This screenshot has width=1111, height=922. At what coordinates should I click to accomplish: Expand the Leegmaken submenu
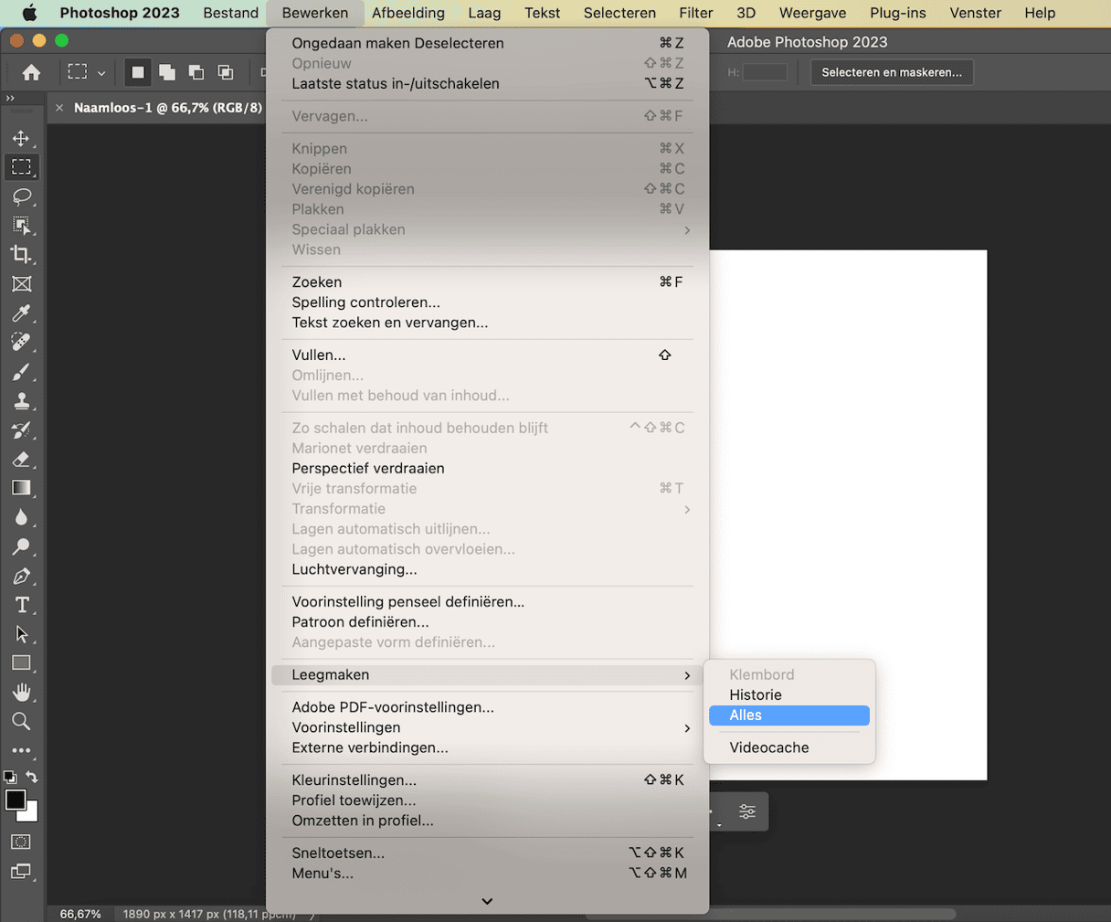(487, 675)
